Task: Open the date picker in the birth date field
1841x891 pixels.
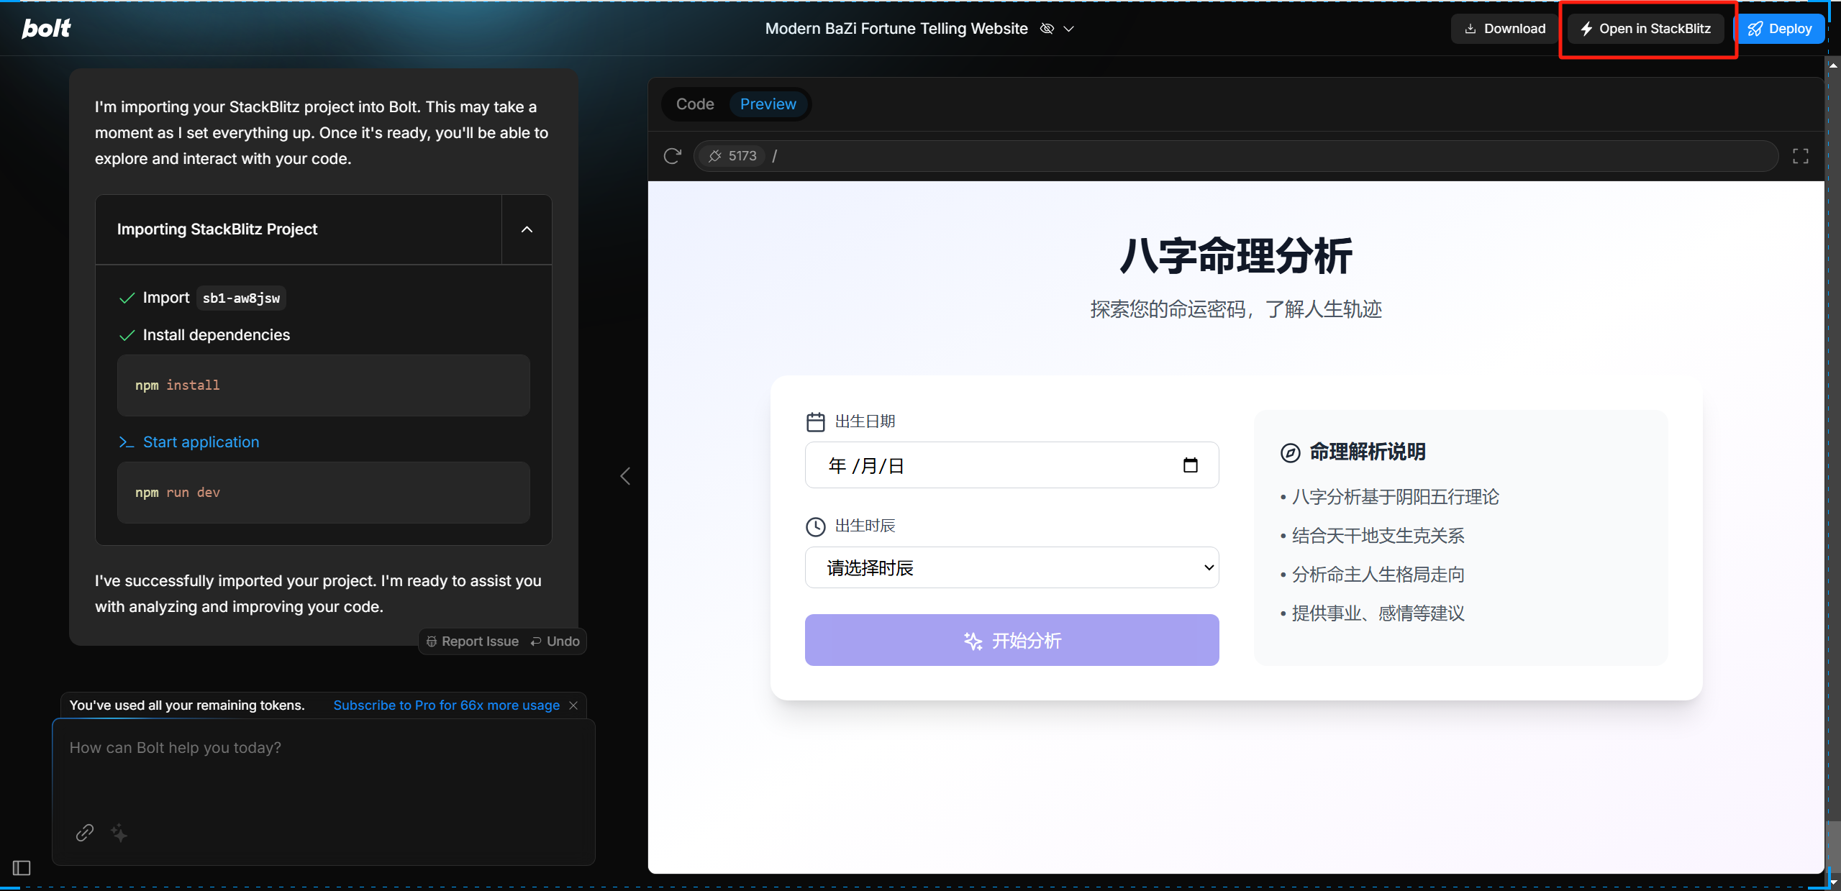Action: (x=1189, y=465)
